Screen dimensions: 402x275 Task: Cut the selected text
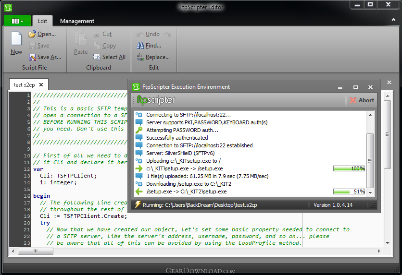pyautogui.click(x=103, y=34)
